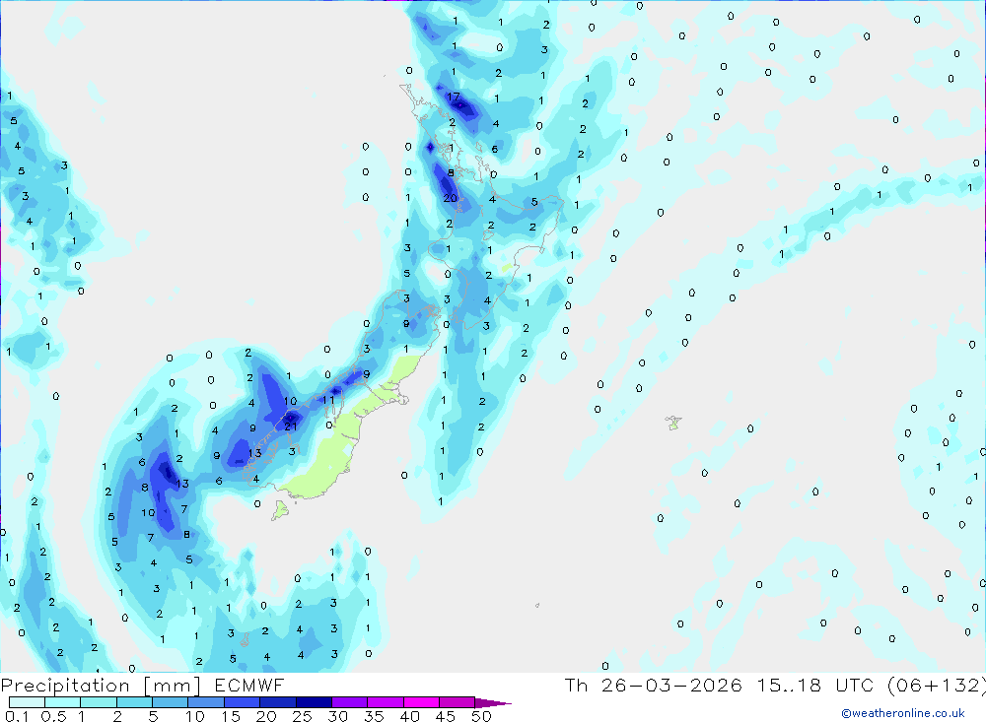Click the '(06+132)' forecast run text
This screenshot has width=986, height=722.
click(x=937, y=686)
